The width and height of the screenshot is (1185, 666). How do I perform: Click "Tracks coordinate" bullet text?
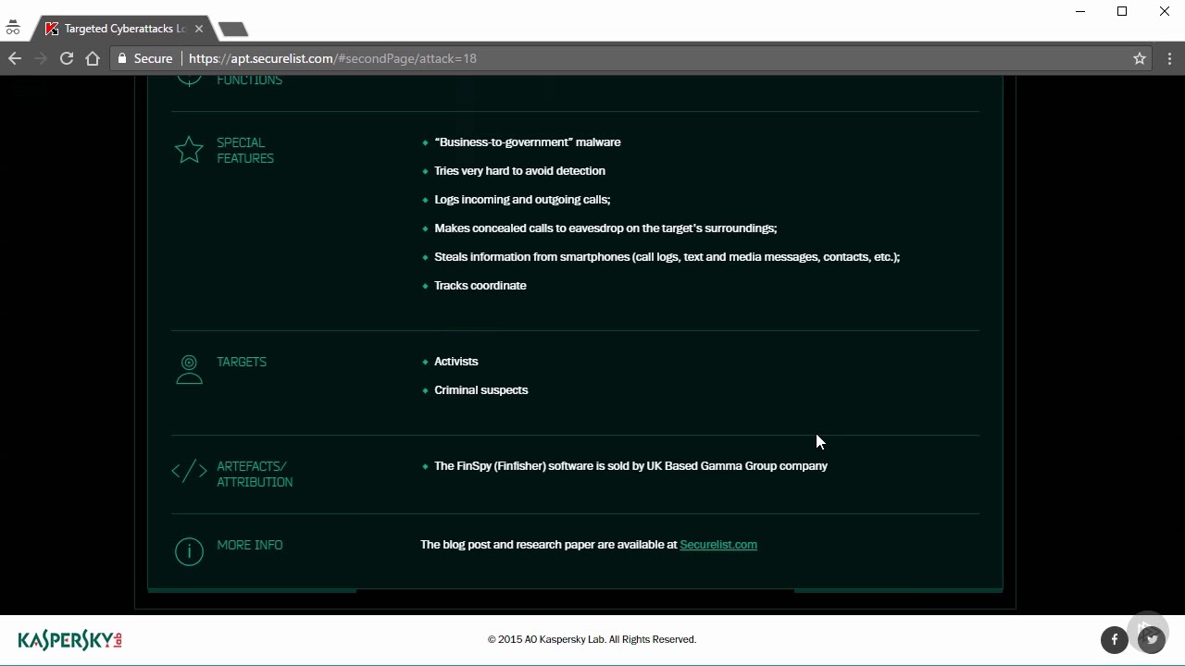point(480,286)
